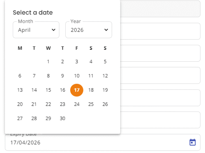Select the highlighted date 17
Image resolution: width=205 pixels, height=153 pixels.
tap(77, 90)
